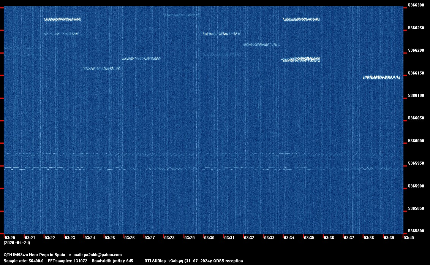Click the thick signal trace near 5366185 at 03:34
The height and width of the screenshot is (265, 430).
click(x=301, y=59)
